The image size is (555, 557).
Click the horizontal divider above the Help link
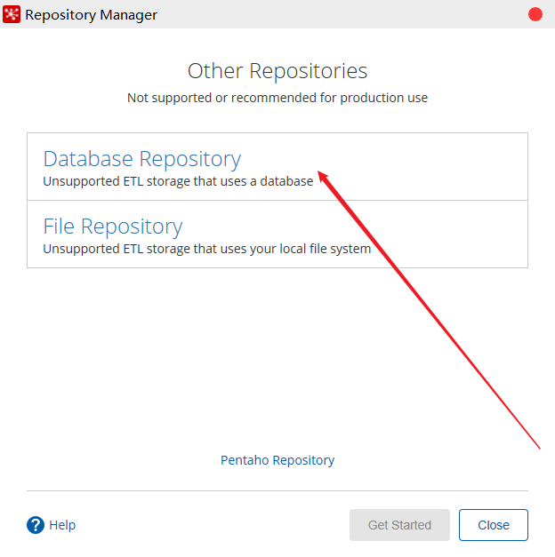click(x=277, y=490)
